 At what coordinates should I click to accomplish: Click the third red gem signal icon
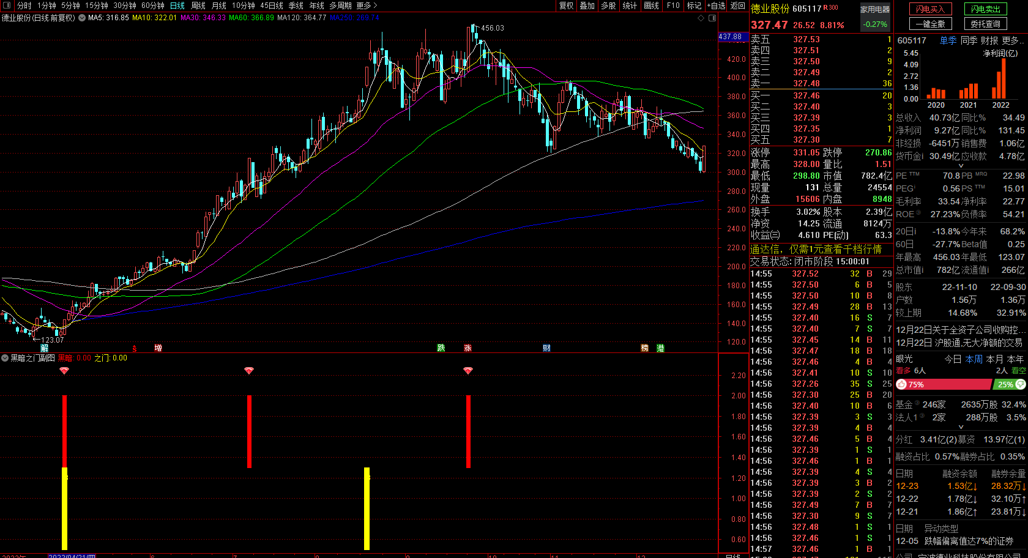468,371
